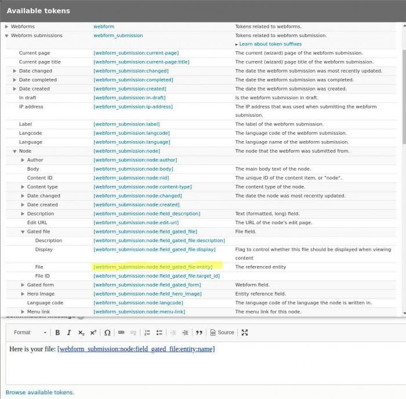Increase indent in editor
This screenshot has height=399, width=406.
(x=185, y=332)
